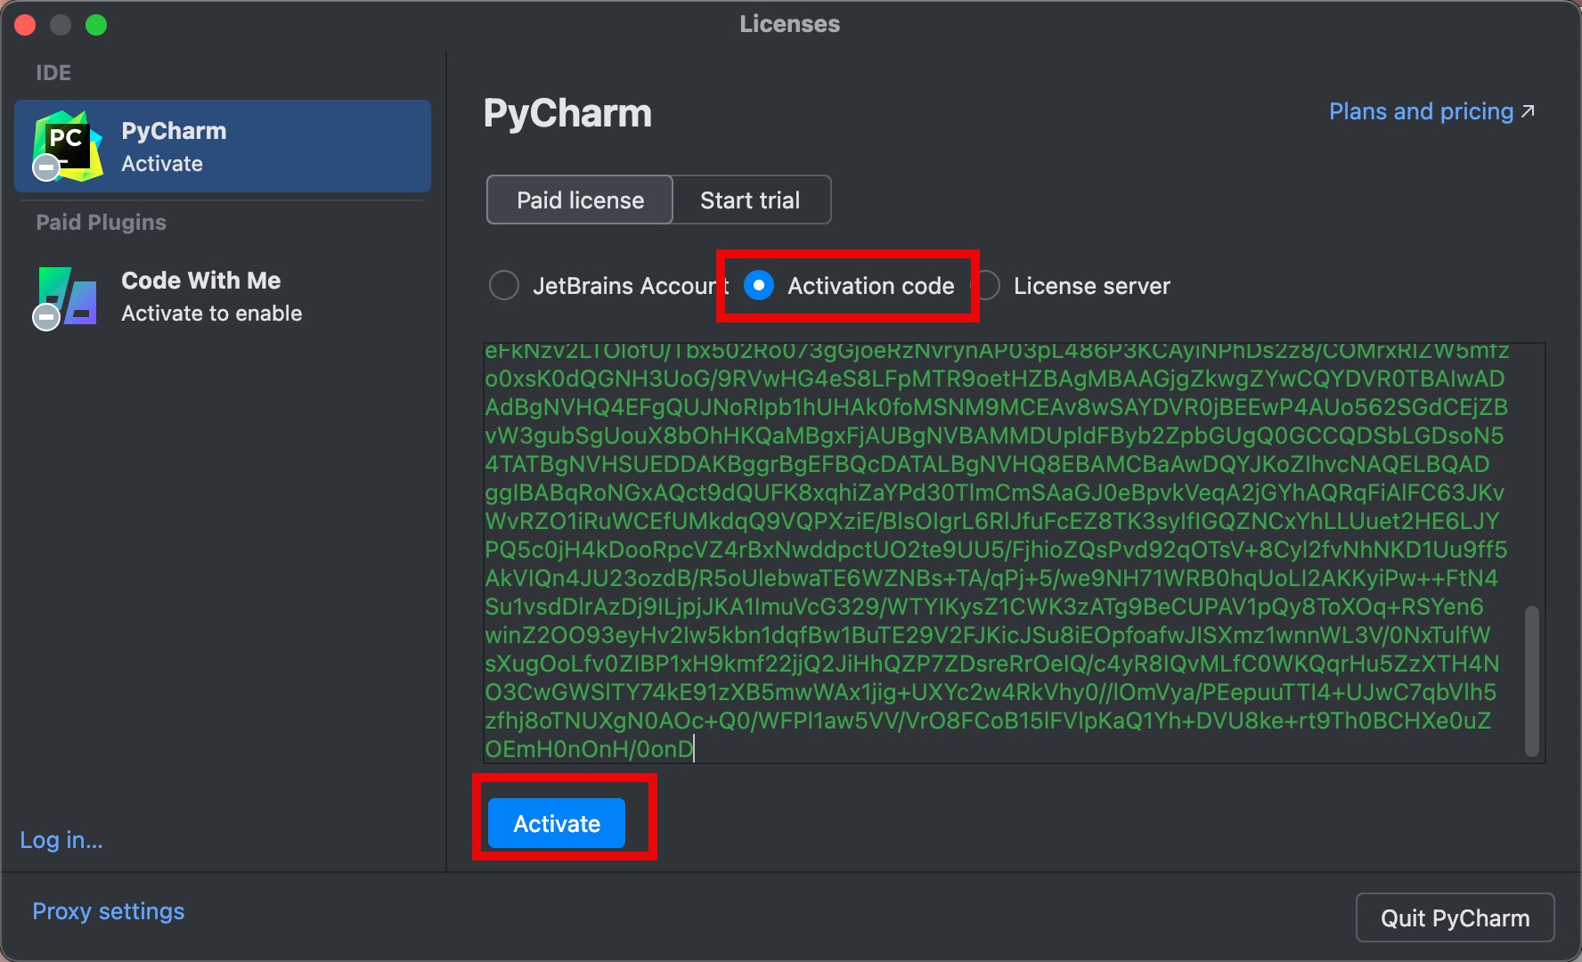Select the JetBrains Account radio button

click(504, 286)
